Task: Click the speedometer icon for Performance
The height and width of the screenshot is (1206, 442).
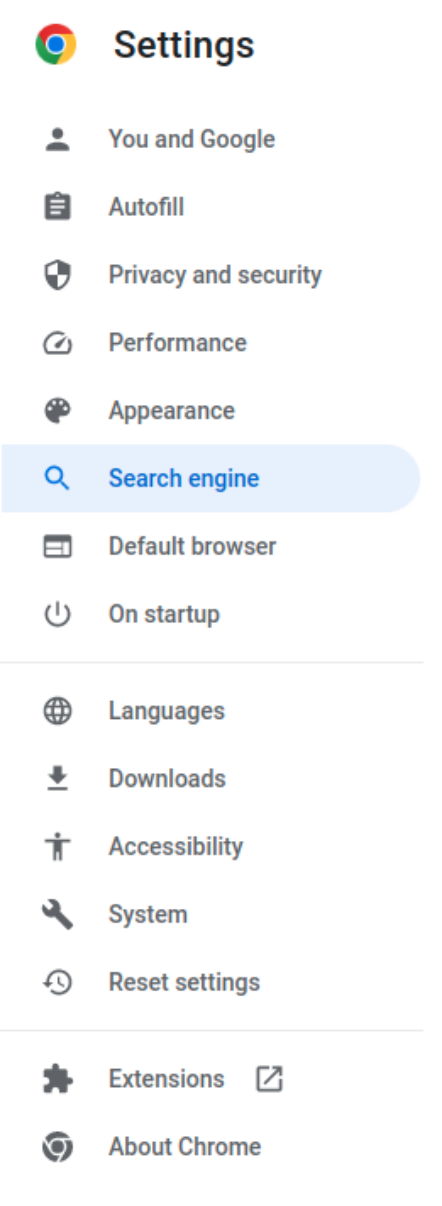Action: pos(57,343)
